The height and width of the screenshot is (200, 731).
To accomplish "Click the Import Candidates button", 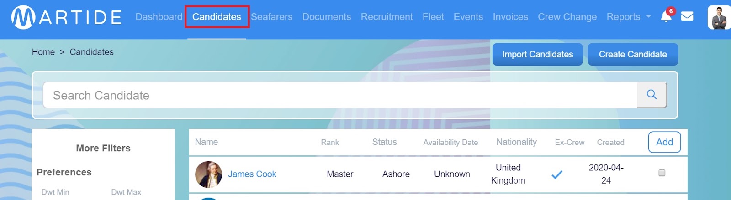I will click(x=537, y=55).
